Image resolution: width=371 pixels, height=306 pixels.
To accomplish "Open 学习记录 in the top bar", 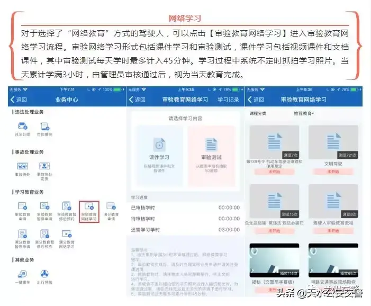I will [228, 100].
